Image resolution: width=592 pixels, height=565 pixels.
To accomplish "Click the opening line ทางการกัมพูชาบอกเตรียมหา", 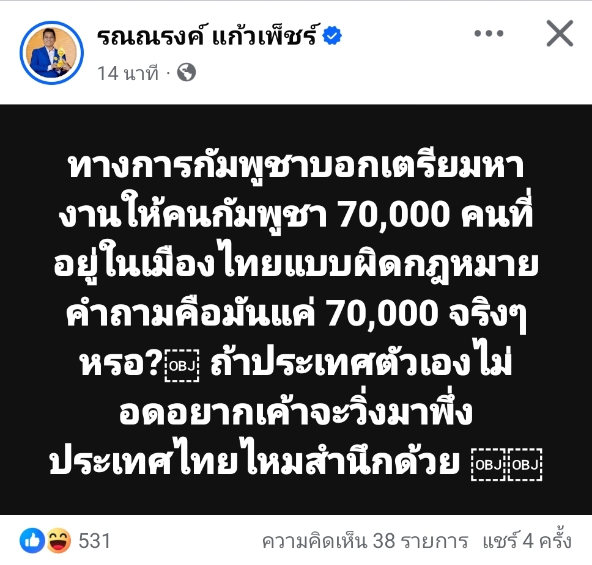I will [296, 166].
